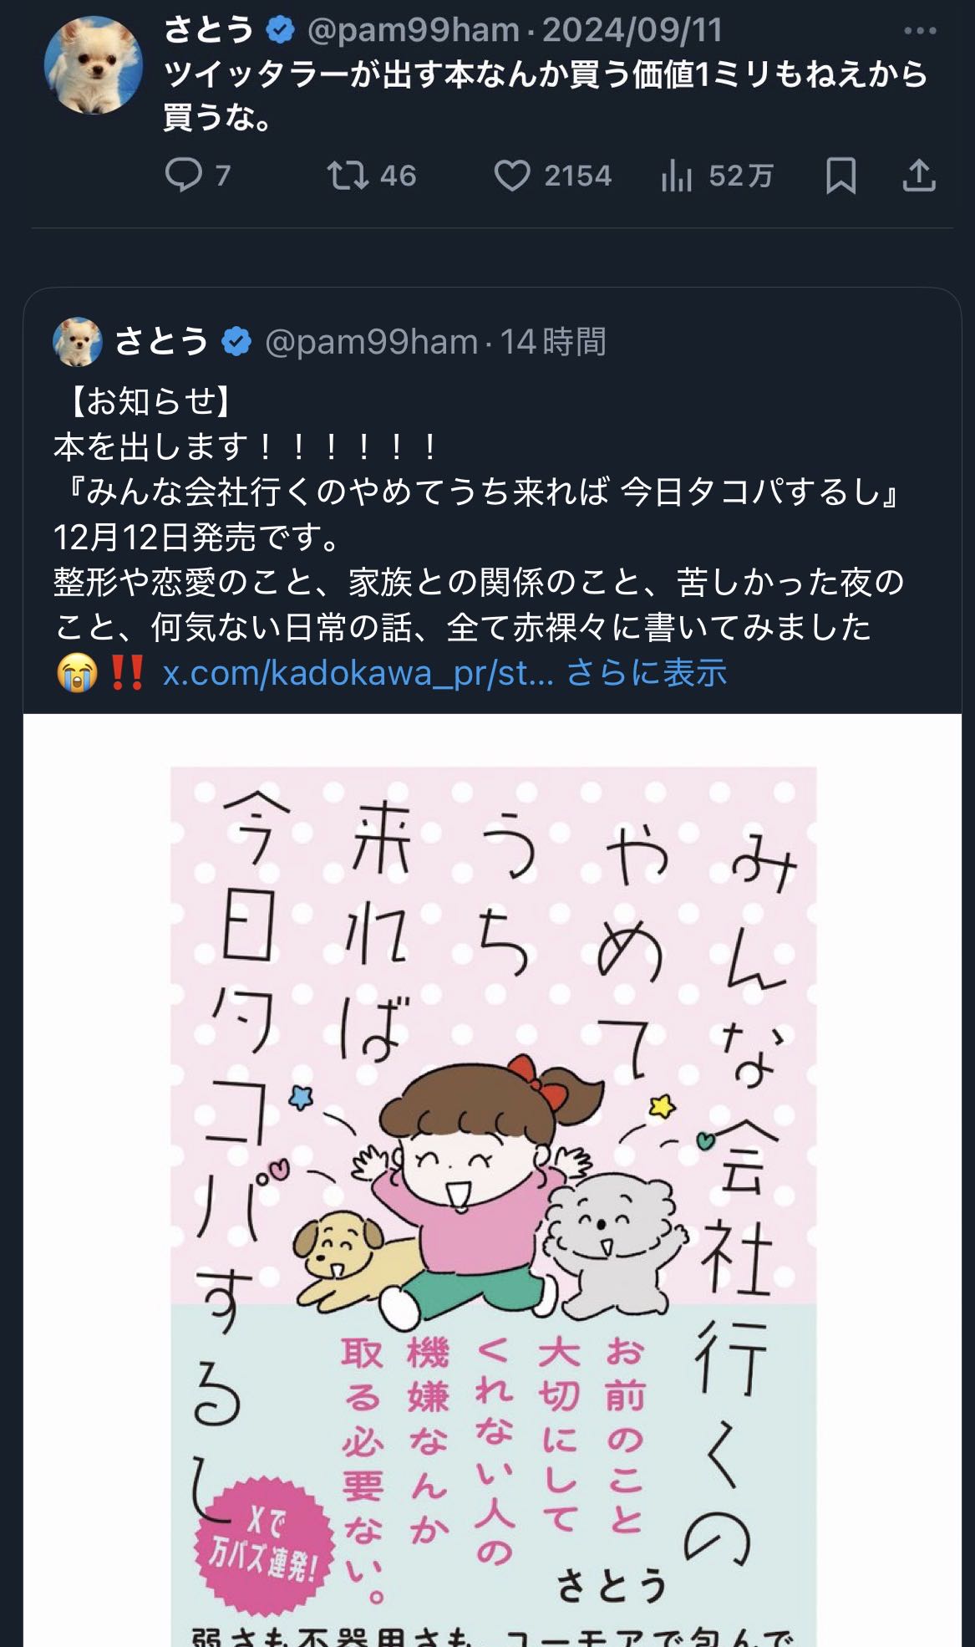Open top tweet author's dog avatar
The height and width of the screenshot is (1647, 975).
click(x=94, y=64)
